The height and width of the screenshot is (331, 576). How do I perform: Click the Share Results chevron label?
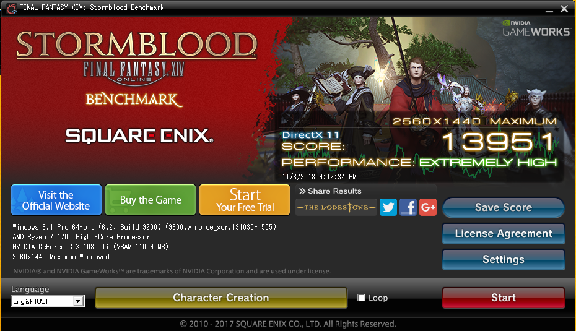pos(330,191)
